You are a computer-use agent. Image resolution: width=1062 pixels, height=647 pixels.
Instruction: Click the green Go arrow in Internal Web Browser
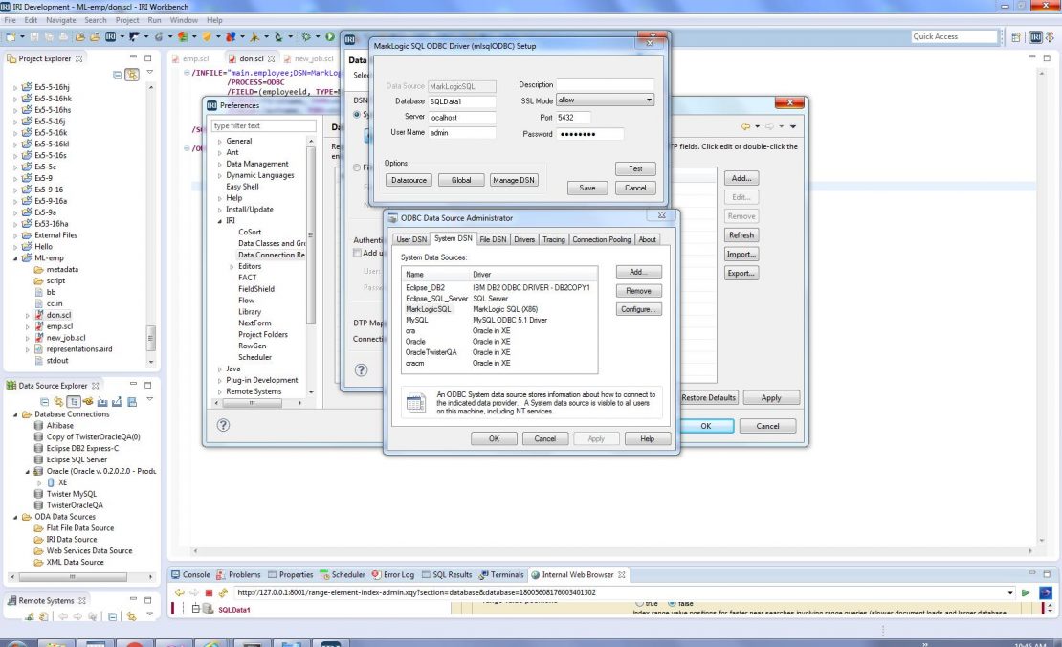[1026, 592]
